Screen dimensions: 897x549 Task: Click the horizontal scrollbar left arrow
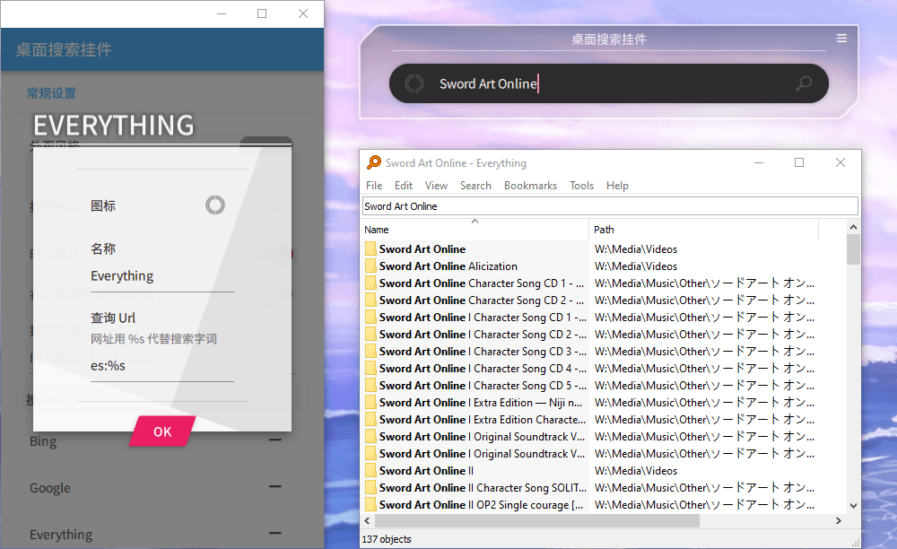[x=367, y=520]
